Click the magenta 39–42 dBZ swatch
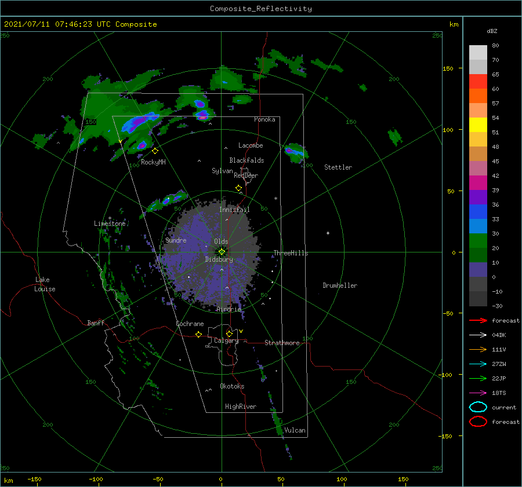The width and height of the screenshot is (522, 487). pos(478,183)
